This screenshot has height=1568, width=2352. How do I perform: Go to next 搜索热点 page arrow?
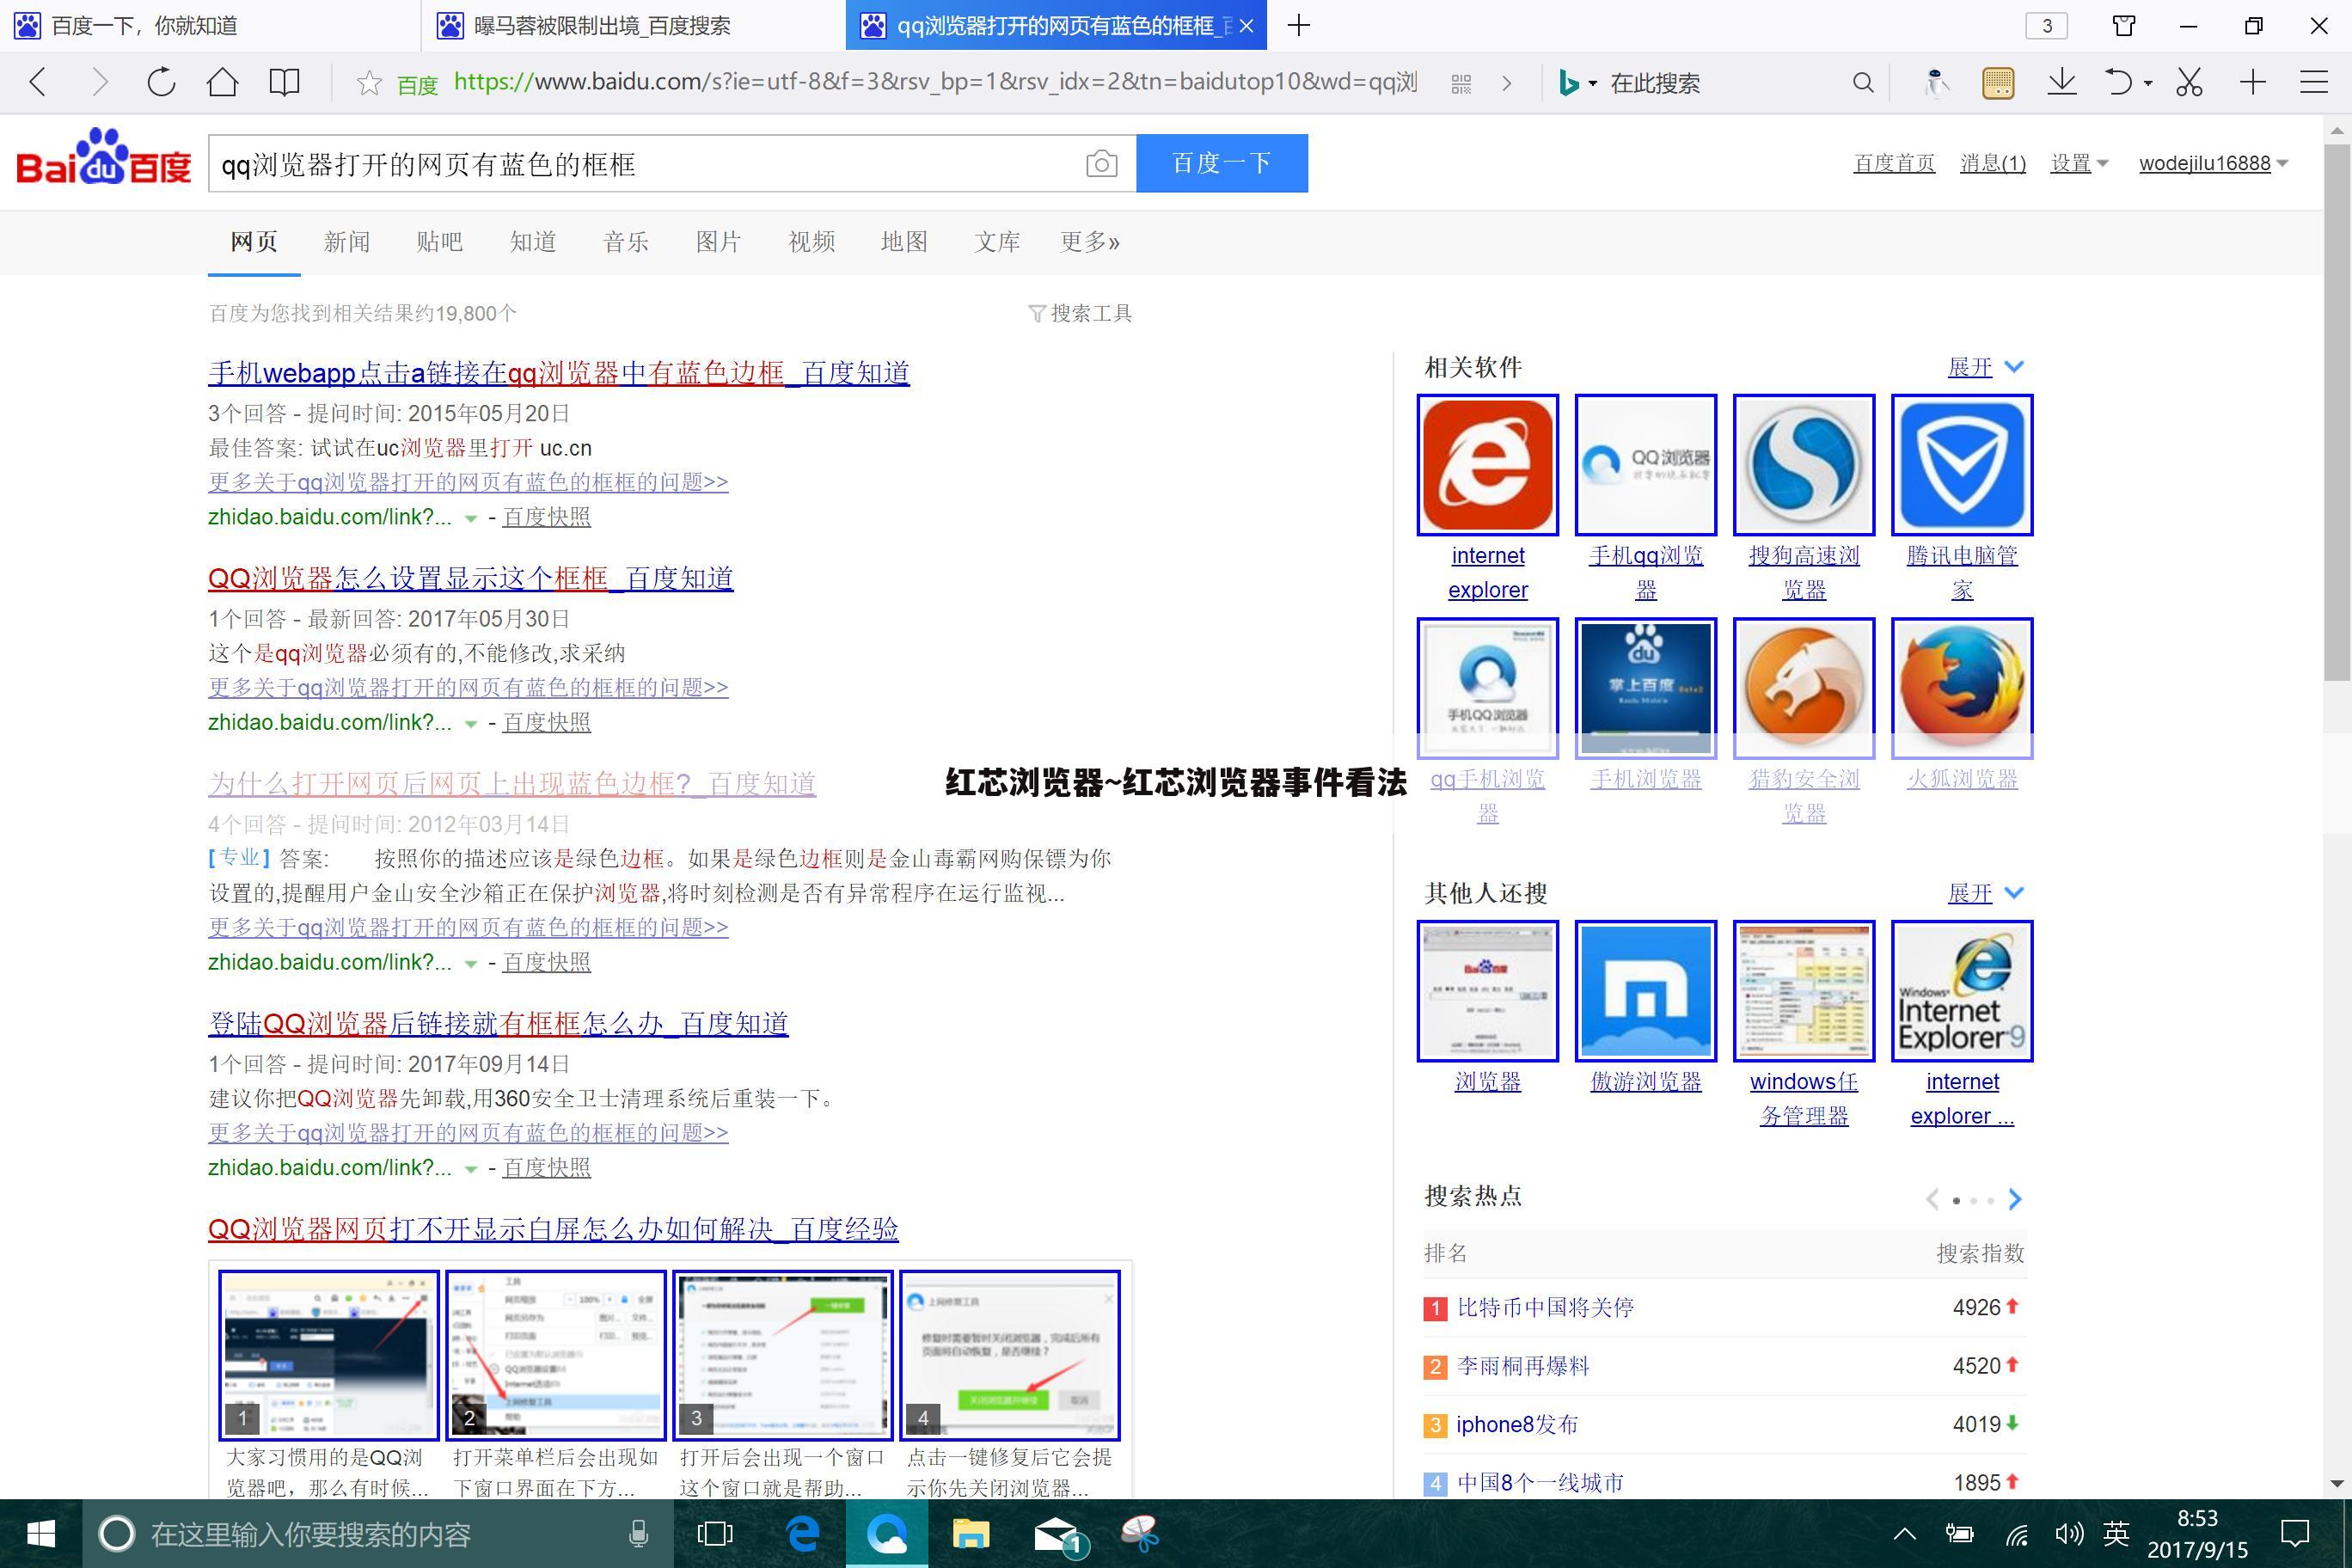[x=2015, y=1199]
